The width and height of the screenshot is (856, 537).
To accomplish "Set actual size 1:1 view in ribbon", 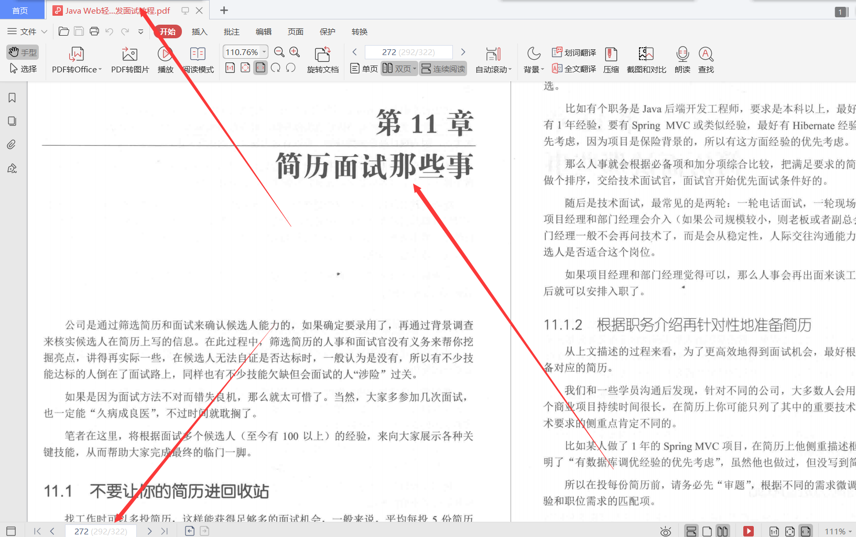I will click(x=230, y=68).
